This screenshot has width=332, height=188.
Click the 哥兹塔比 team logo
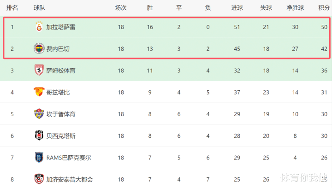pyautogui.click(x=39, y=92)
